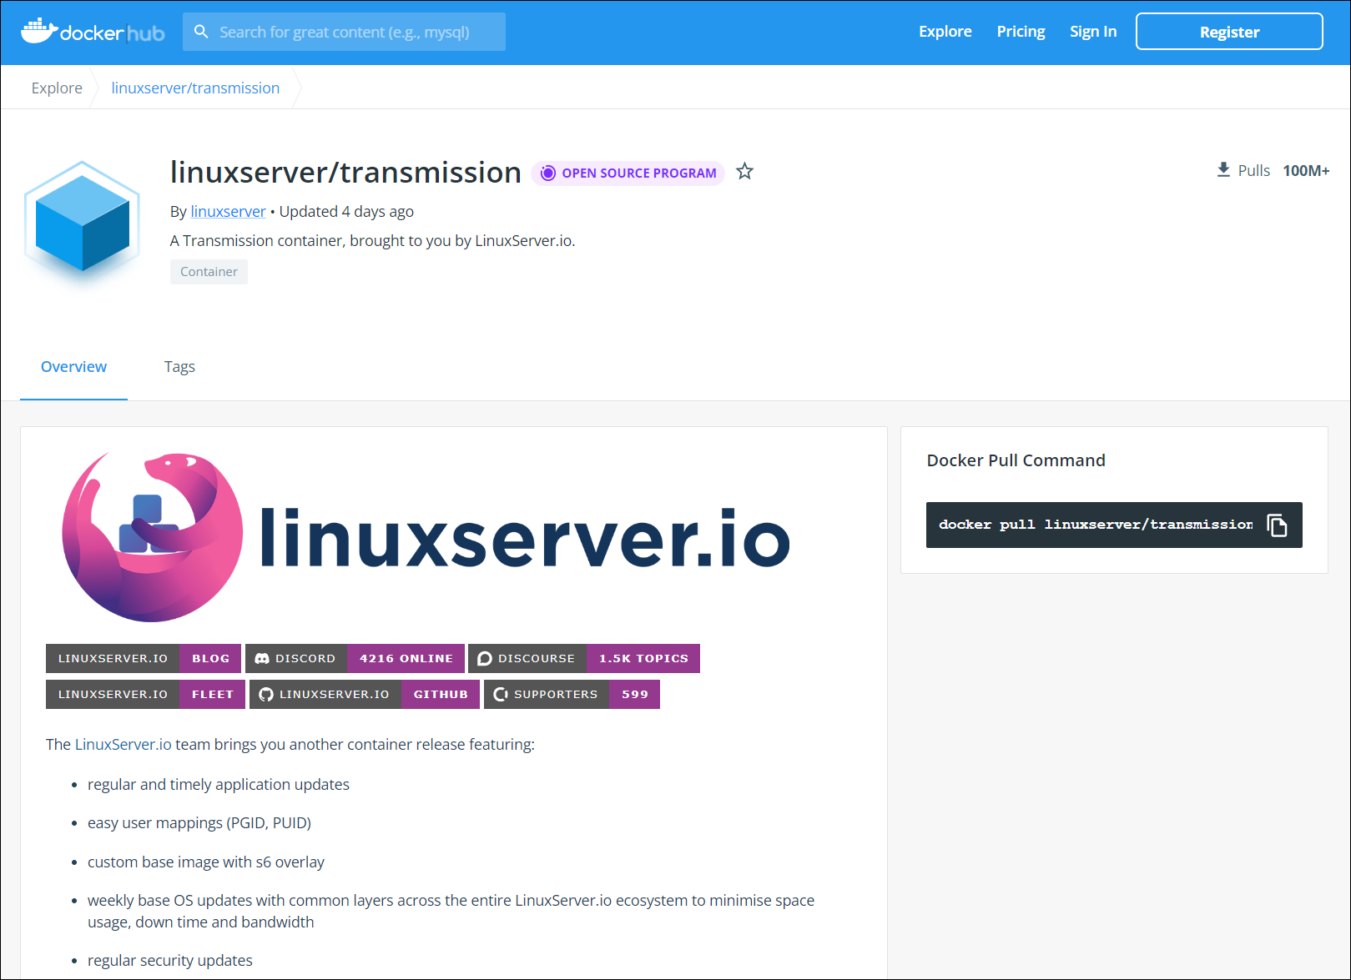Screen dimensions: 1351x980
Task: Switch to the Tags tab
Action: (x=179, y=367)
